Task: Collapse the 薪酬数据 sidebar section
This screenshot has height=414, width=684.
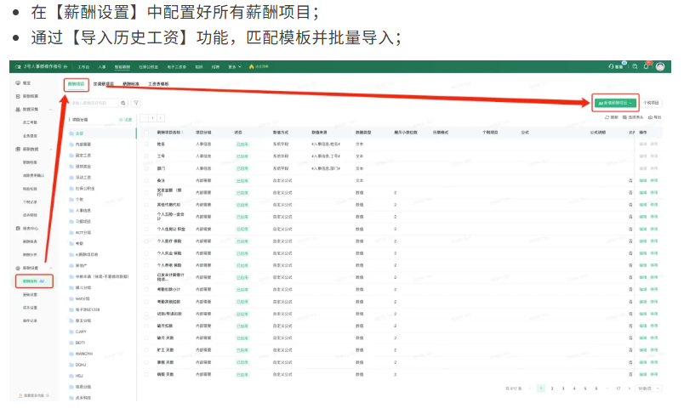Action: (x=50, y=149)
